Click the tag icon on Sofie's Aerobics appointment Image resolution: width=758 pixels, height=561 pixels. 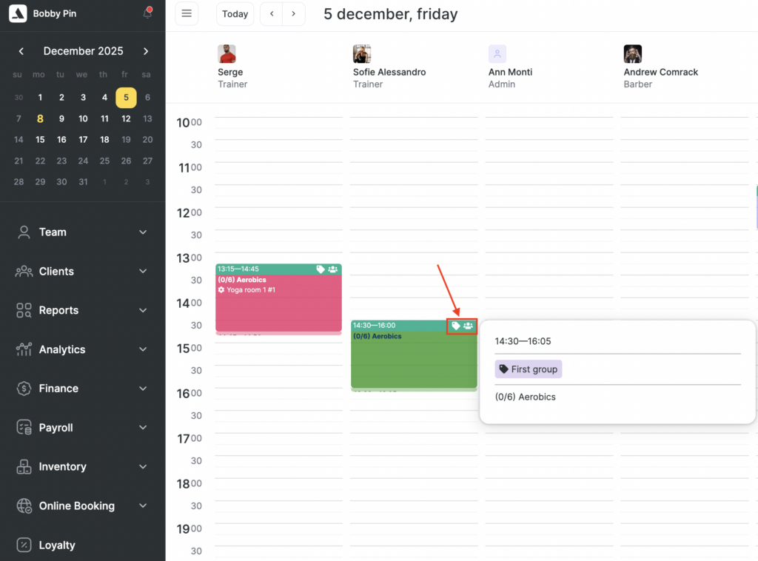456,326
